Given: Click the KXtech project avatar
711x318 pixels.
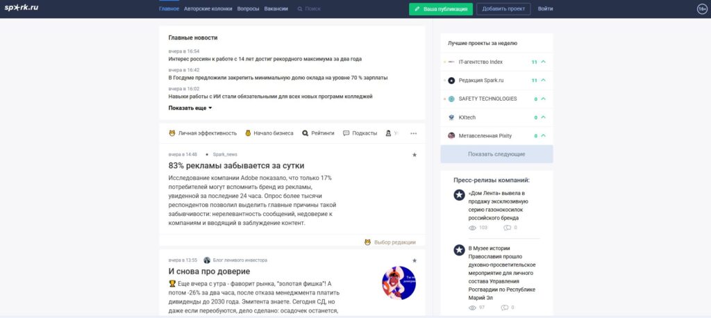Looking at the screenshot, I should tap(451, 117).
